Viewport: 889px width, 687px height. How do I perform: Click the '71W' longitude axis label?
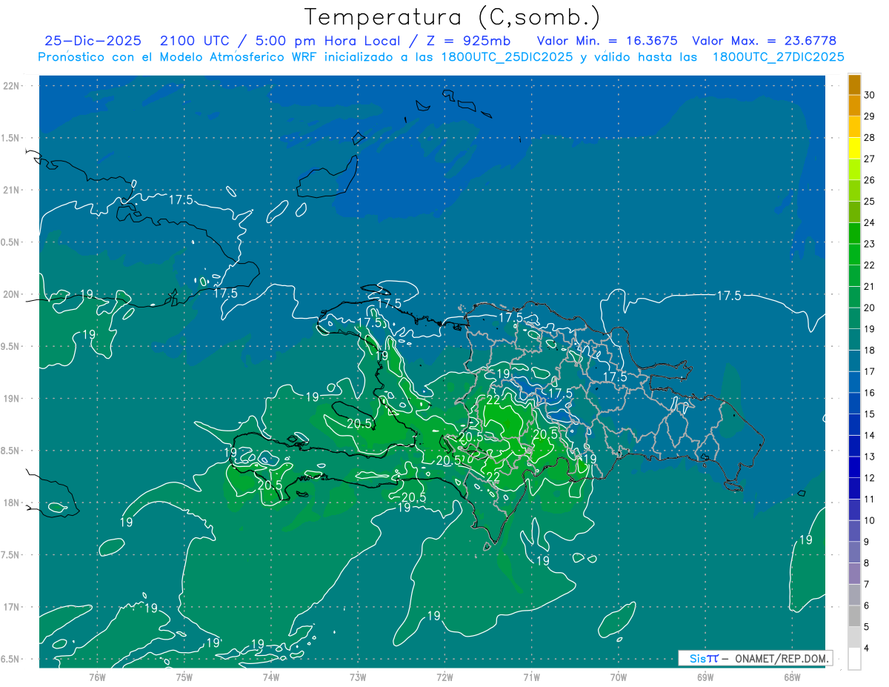[x=531, y=677]
